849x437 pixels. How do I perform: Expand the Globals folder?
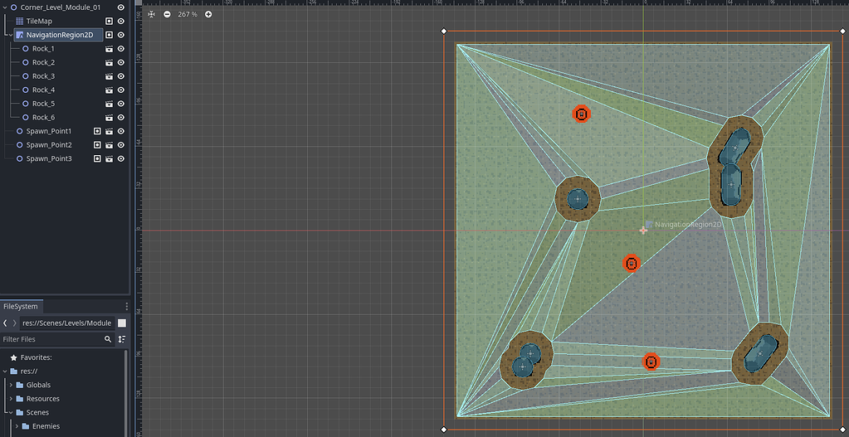click(x=11, y=385)
